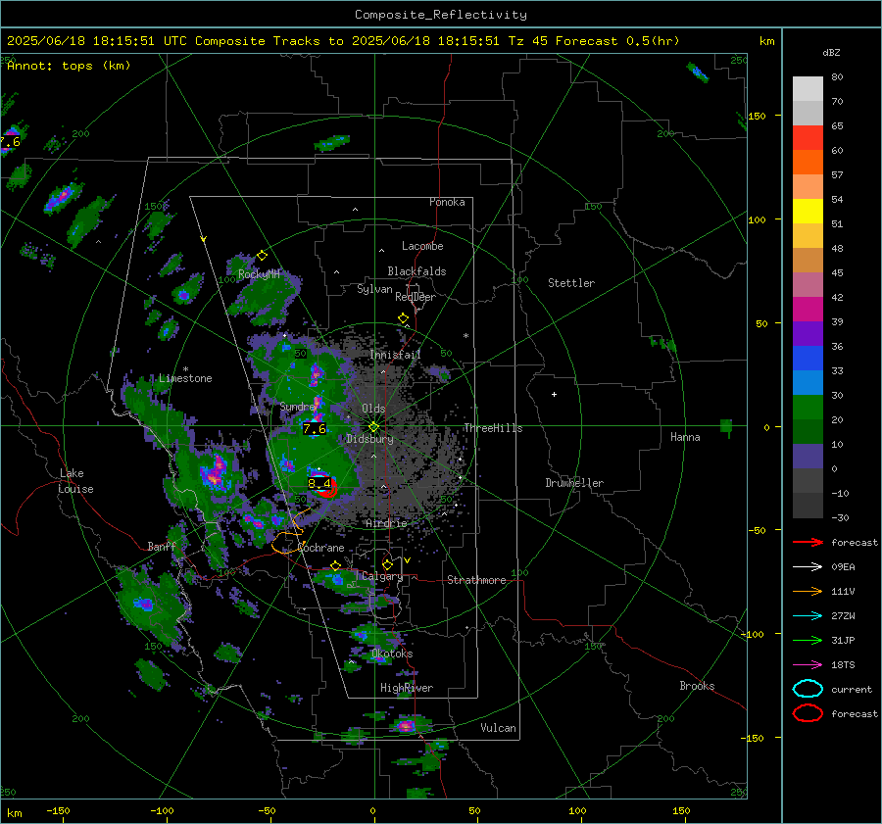Click the Cochrane label
Viewport: 882px width, 824px height.
tap(320, 548)
